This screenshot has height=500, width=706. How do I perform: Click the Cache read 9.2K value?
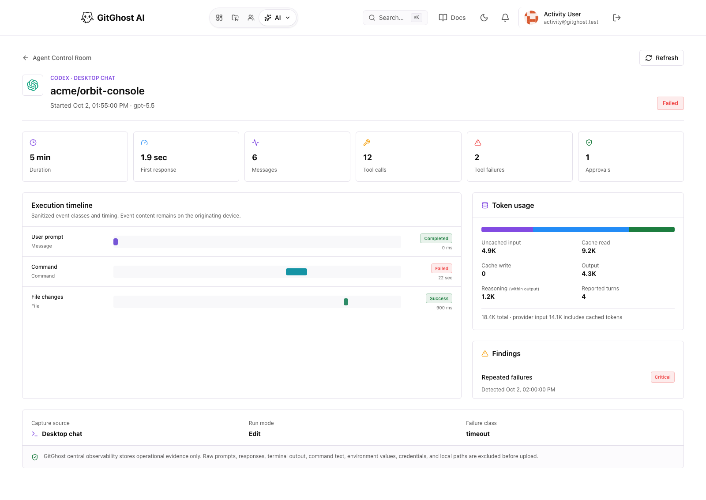click(x=589, y=251)
